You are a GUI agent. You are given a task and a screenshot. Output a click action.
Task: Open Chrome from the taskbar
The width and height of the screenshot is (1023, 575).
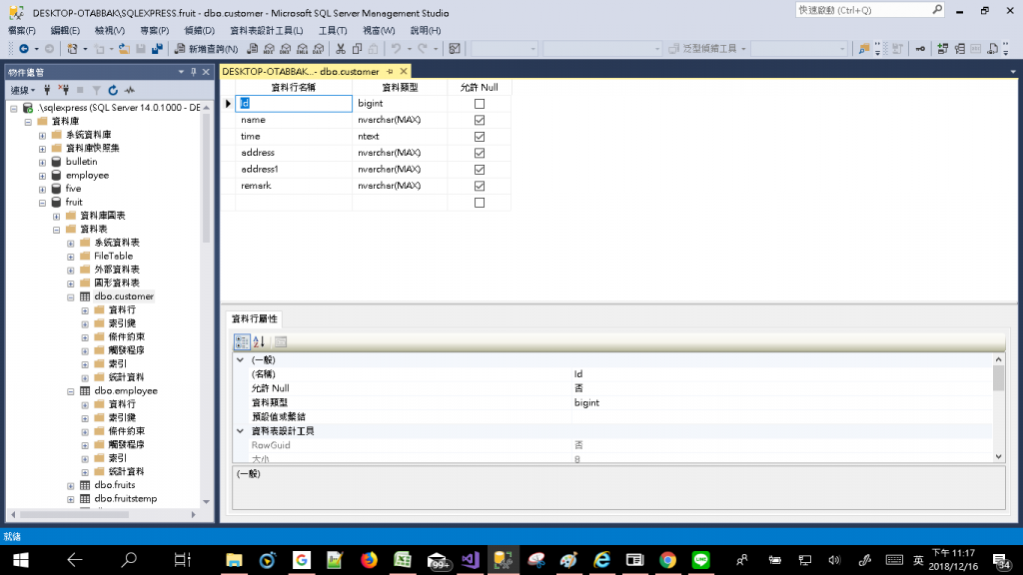667,560
